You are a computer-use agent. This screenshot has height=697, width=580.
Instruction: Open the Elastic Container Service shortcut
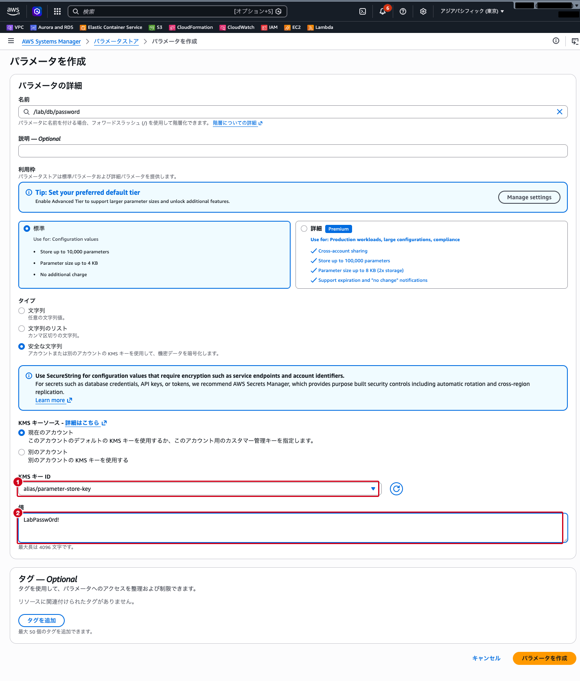(x=111, y=27)
